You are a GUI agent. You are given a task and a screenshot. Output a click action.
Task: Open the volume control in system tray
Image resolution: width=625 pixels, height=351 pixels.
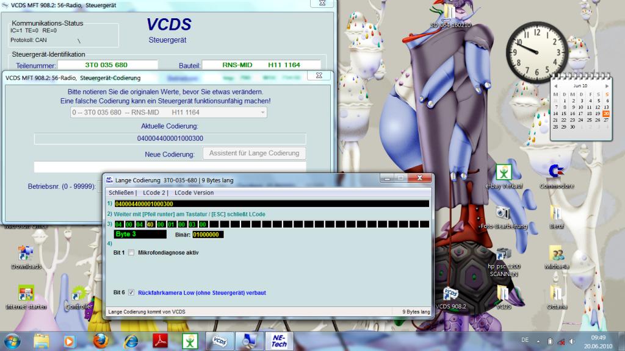click(x=572, y=341)
